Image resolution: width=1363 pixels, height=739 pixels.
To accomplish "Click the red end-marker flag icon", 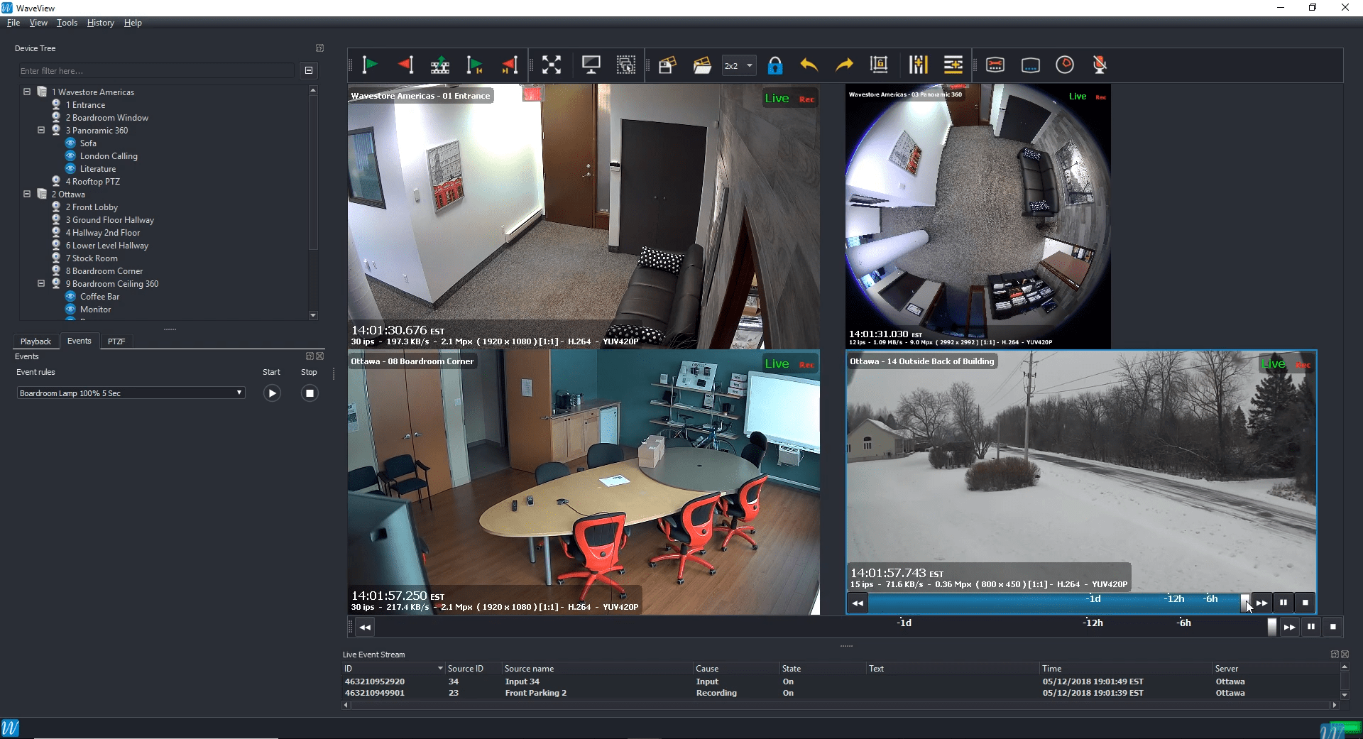I will coord(405,65).
